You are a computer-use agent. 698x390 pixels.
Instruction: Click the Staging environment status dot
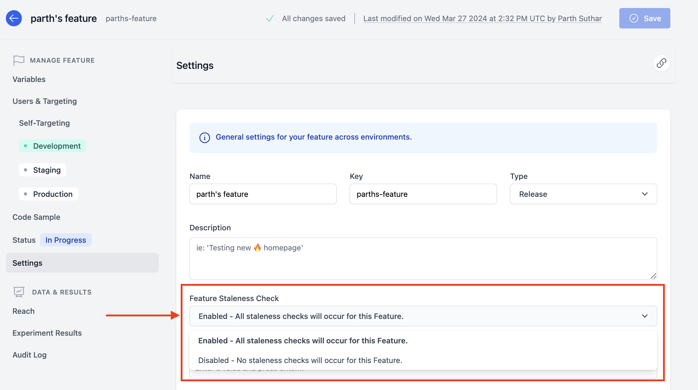tap(26, 169)
